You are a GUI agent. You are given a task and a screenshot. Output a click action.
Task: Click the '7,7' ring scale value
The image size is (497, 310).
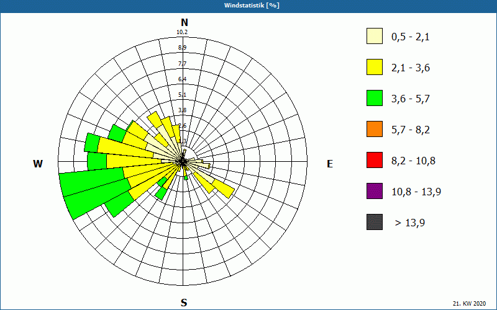tap(182, 64)
